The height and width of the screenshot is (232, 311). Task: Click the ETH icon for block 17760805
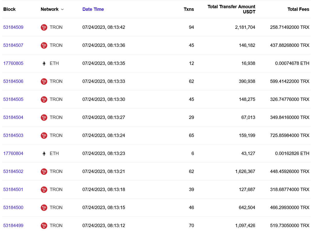pyautogui.click(x=44, y=63)
